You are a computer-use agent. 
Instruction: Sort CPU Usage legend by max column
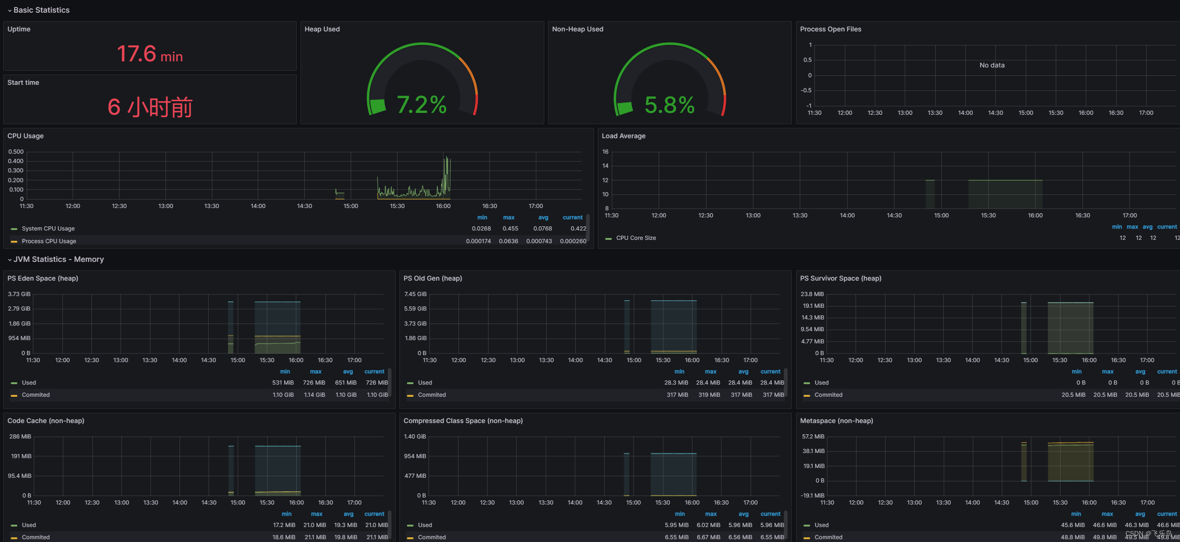pyautogui.click(x=509, y=217)
